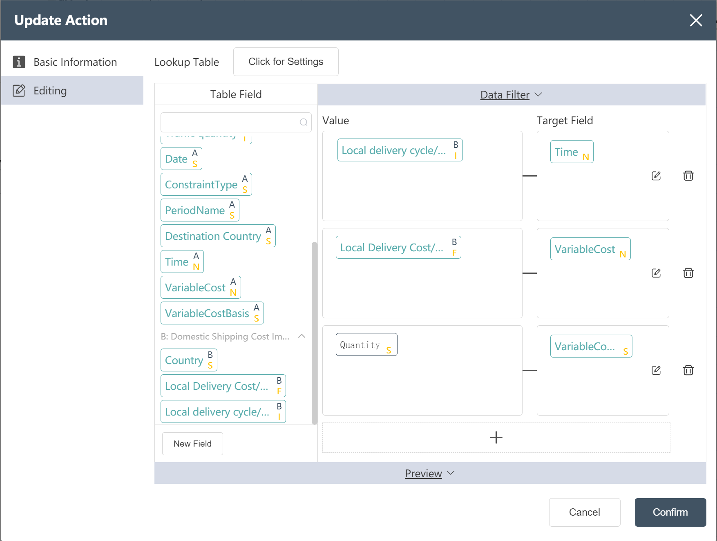The image size is (717, 541).
Task: Switch to the Editing section
Action: tap(72, 90)
